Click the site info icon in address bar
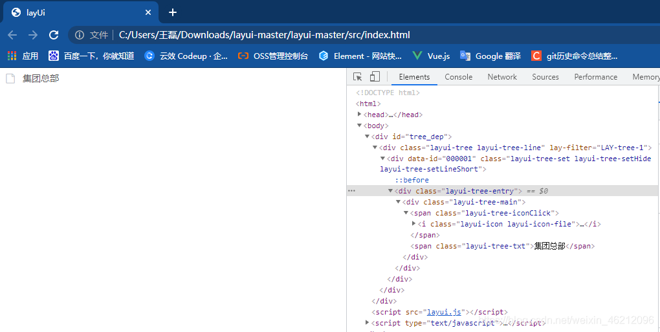The image size is (660, 332). [x=80, y=35]
